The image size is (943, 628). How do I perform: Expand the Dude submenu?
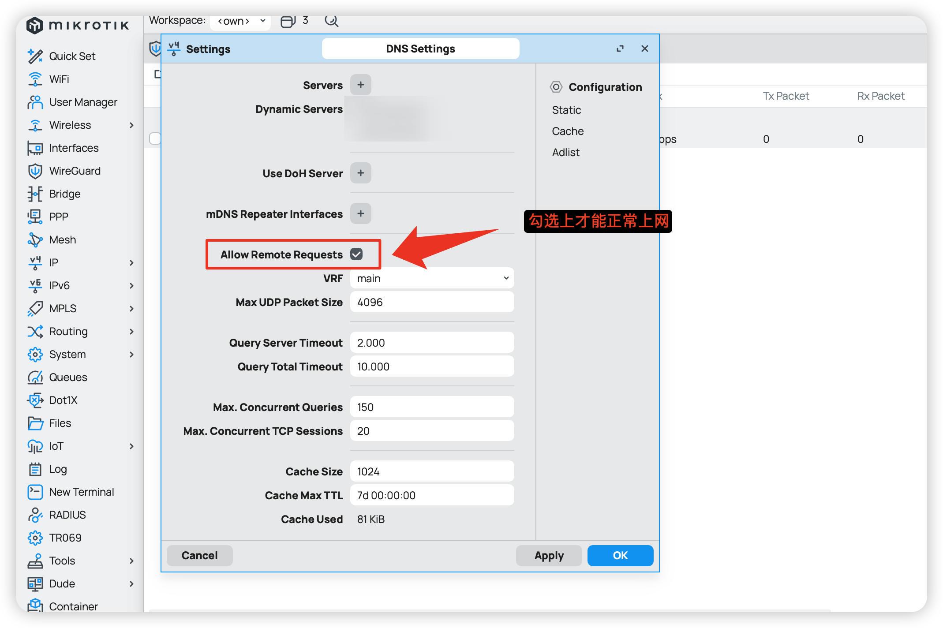(x=131, y=584)
